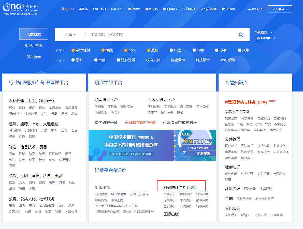Uncheck the 会议 checkbox
Image resolution: width=303 pixels, height=229 pixels.
126,50
